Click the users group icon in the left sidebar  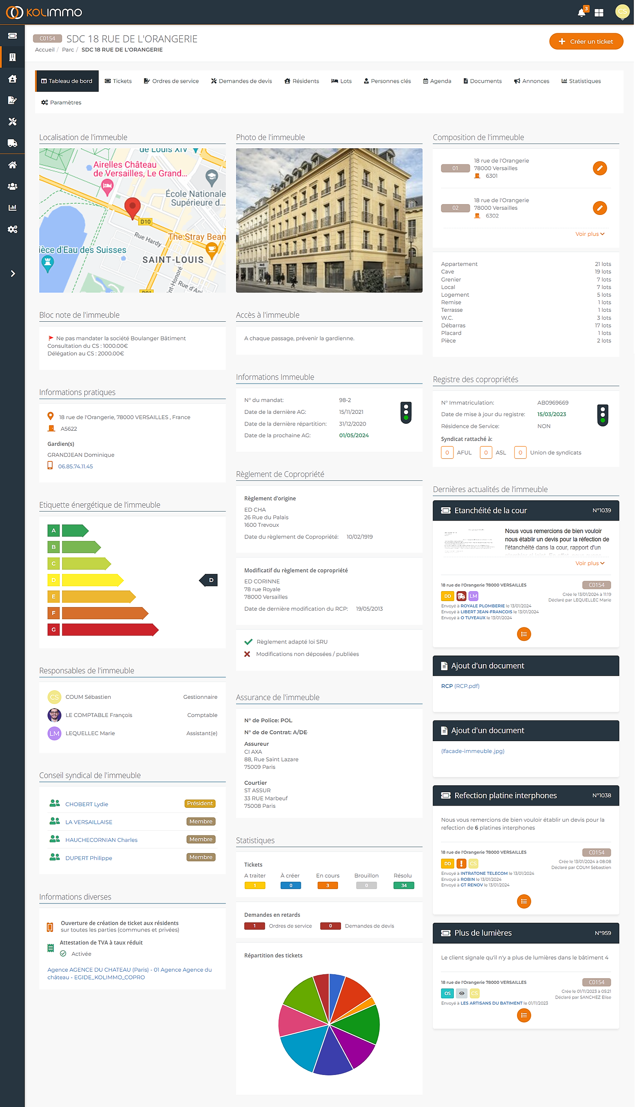[x=13, y=186]
